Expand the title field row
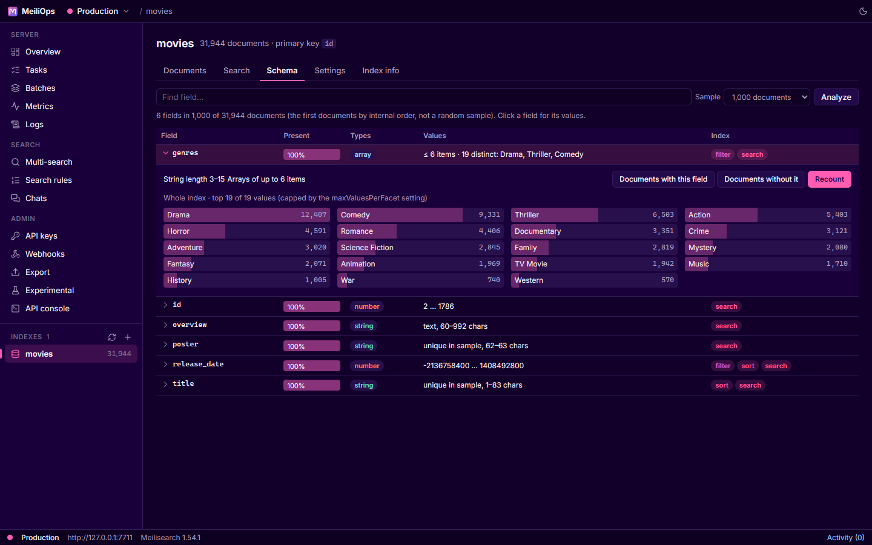The width and height of the screenshot is (872, 545). click(165, 384)
